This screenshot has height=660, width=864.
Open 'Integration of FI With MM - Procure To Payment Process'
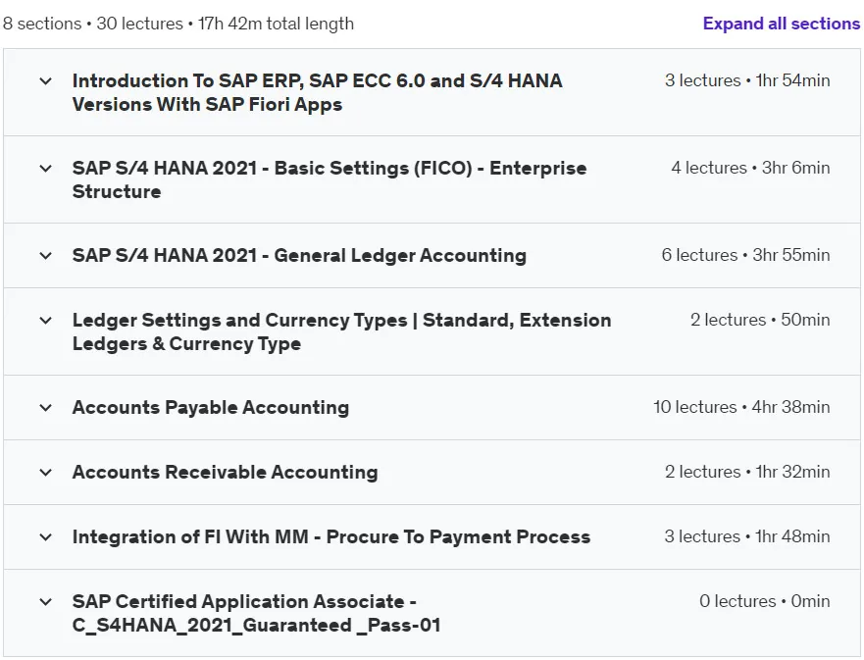(331, 537)
